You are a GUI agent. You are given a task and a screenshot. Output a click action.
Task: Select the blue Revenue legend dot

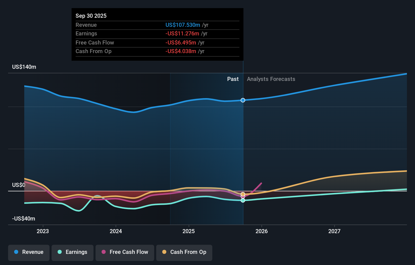tap(16, 252)
